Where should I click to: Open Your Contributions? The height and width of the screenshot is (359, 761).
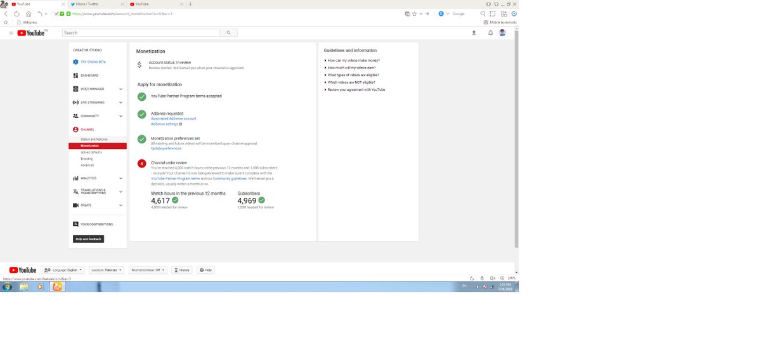93,225
